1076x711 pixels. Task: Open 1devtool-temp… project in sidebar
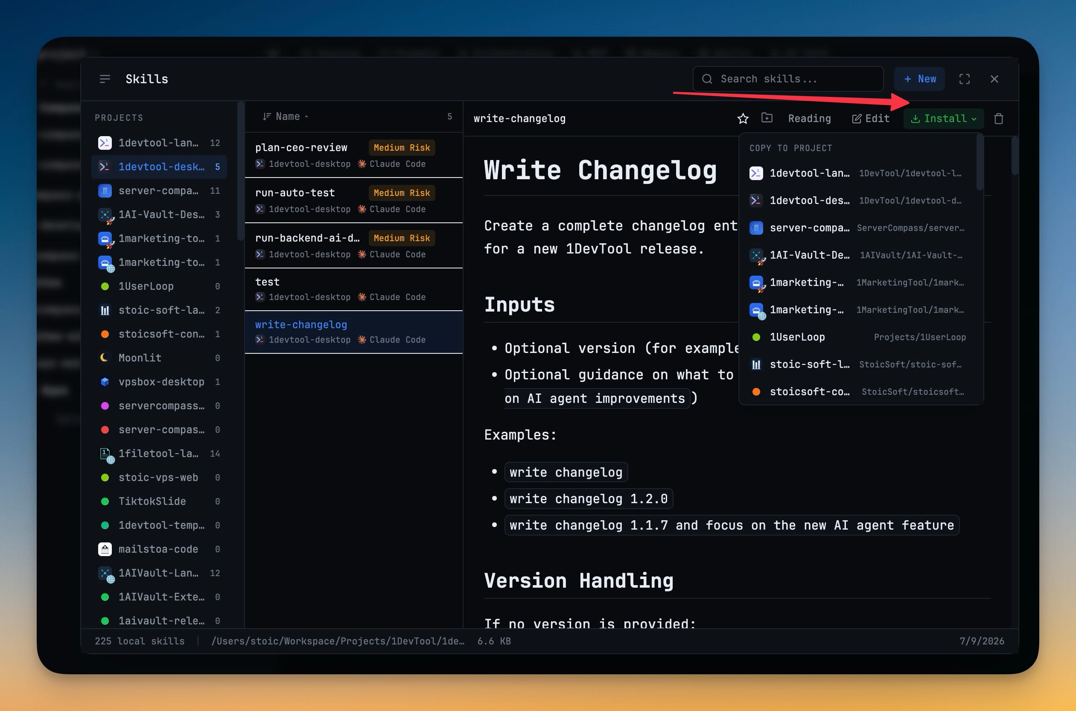pyautogui.click(x=159, y=525)
